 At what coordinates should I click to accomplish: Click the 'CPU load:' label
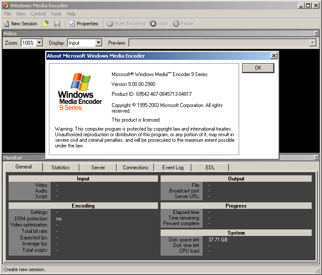point(189,251)
